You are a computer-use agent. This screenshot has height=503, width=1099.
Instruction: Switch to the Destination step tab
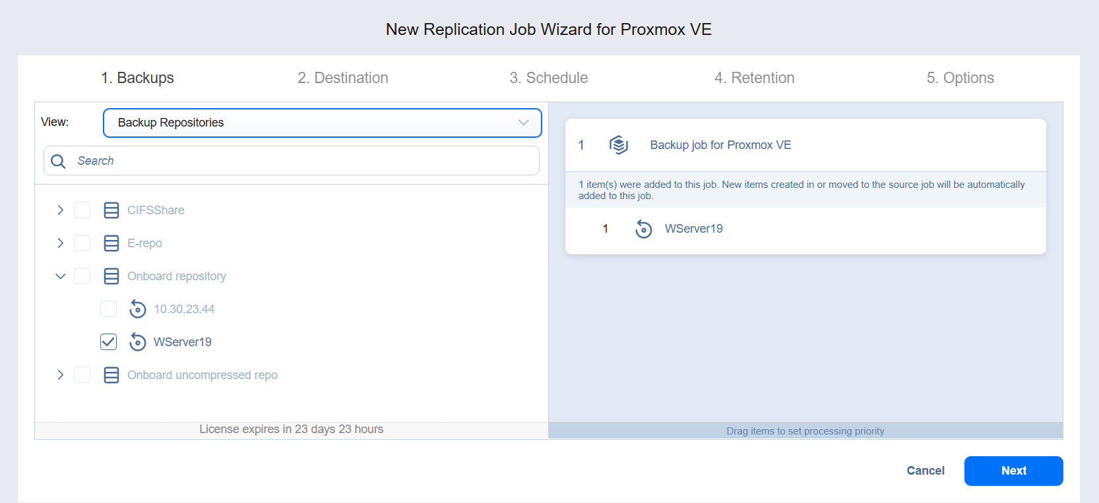coord(342,78)
